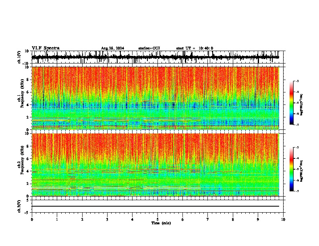The image size is (319, 246).
Task: Click time axis tick label "2"
Action: tap(82, 219)
